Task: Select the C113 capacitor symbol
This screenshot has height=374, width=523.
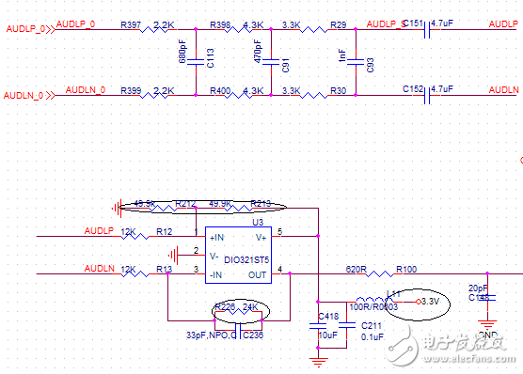Action: [x=196, y=62]
